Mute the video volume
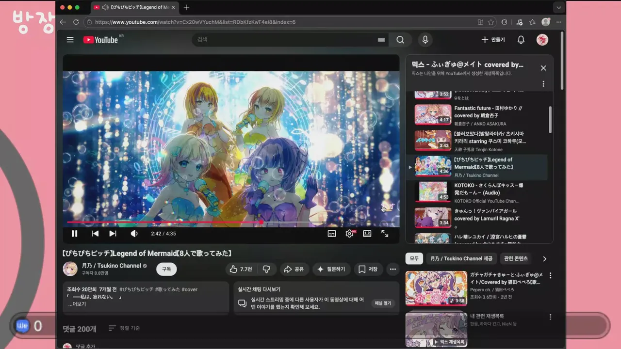 134,234
